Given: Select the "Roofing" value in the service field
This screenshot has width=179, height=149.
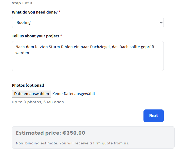Looking at the screenshot, I should pos(24,22).
